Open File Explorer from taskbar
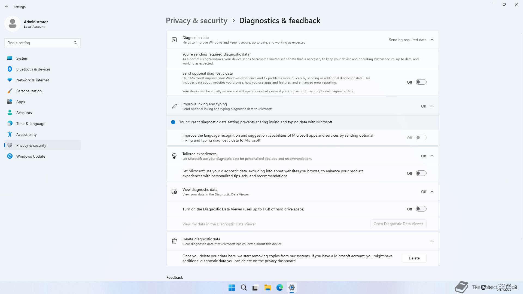Viewport: 523px width, 294px height. click(x=267, y=288)
